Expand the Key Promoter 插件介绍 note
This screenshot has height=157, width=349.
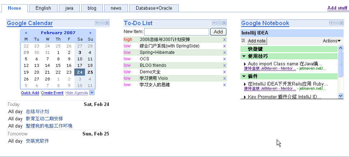245,97
